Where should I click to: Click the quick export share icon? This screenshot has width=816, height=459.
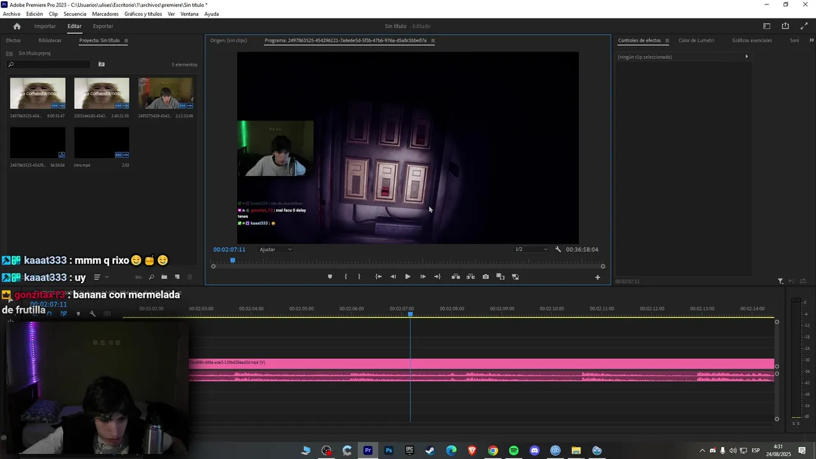tap(785, 26)
